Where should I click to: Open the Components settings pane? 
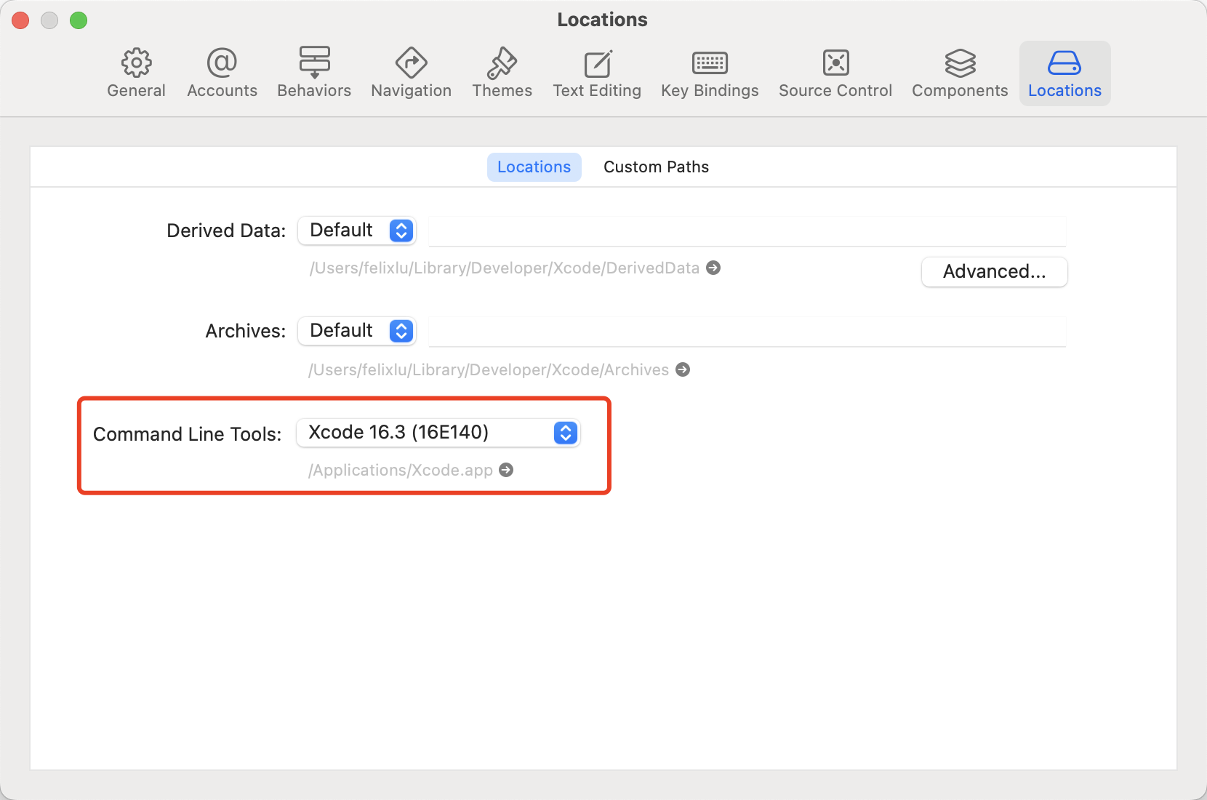pos(960,73)
